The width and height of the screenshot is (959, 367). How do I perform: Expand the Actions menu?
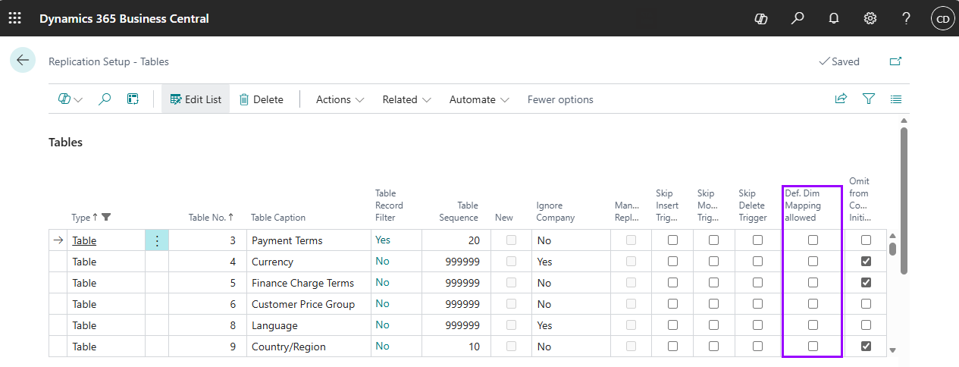tap(340, 99)
